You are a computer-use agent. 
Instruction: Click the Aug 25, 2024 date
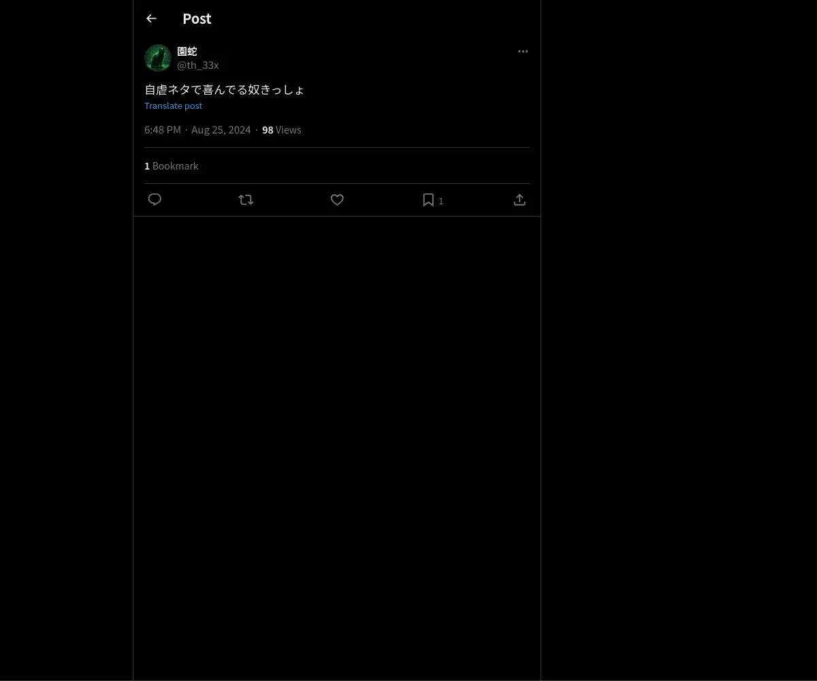[221, 129]
